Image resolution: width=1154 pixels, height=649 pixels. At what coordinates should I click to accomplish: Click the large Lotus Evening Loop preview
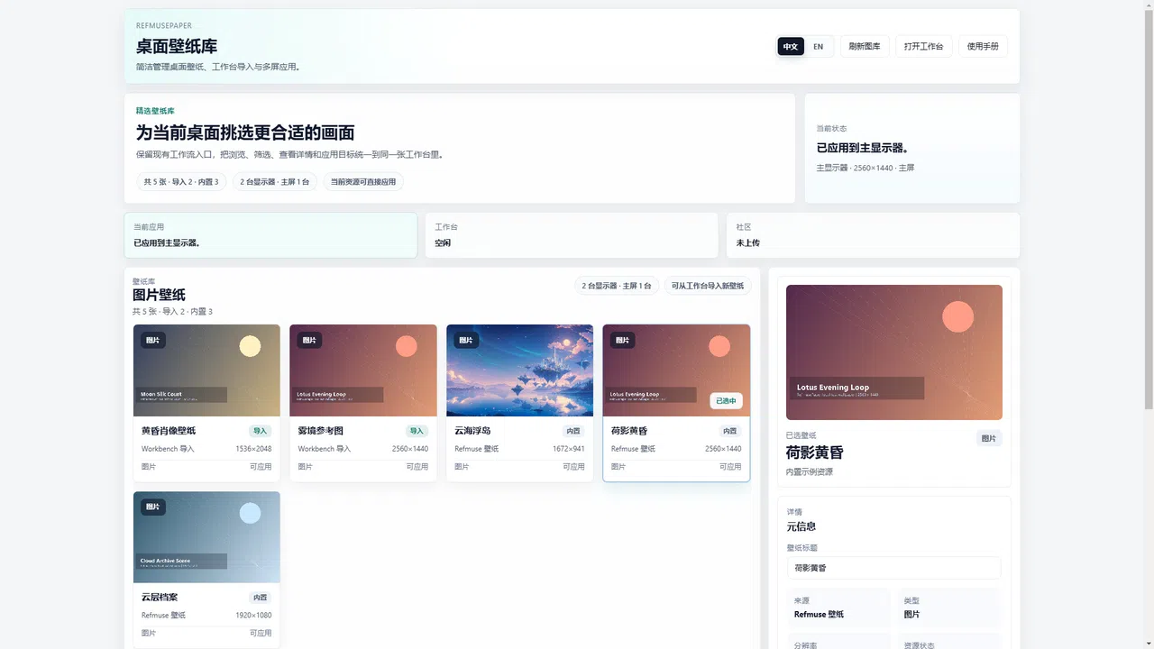(894, 352)
